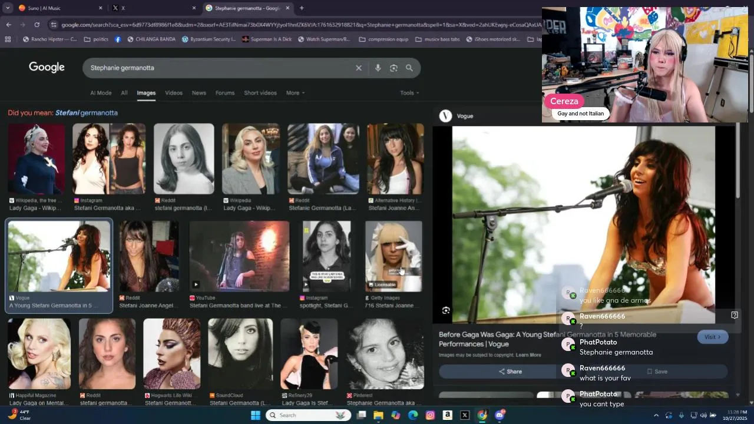
Task: Switch to All results tab
Action: coord(124,93)
